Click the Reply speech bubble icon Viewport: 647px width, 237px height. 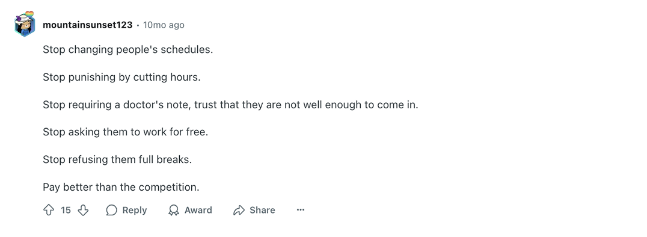pyautogui.click(x=111, y=210)
